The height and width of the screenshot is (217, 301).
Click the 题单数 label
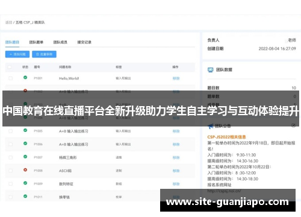(x=213, y=97)
